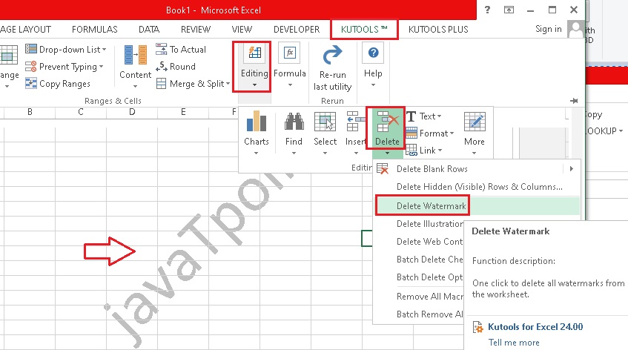The height and width of the screenshot is (350, 628).
Task: Select column D header
Action: (x=132, y=112)
